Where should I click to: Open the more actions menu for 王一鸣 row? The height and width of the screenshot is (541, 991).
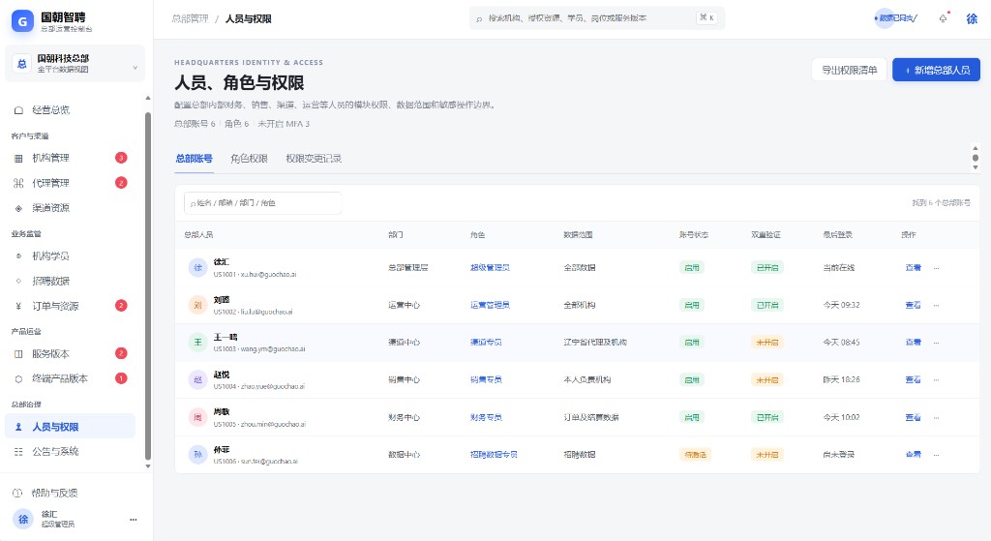coord(936,343)
